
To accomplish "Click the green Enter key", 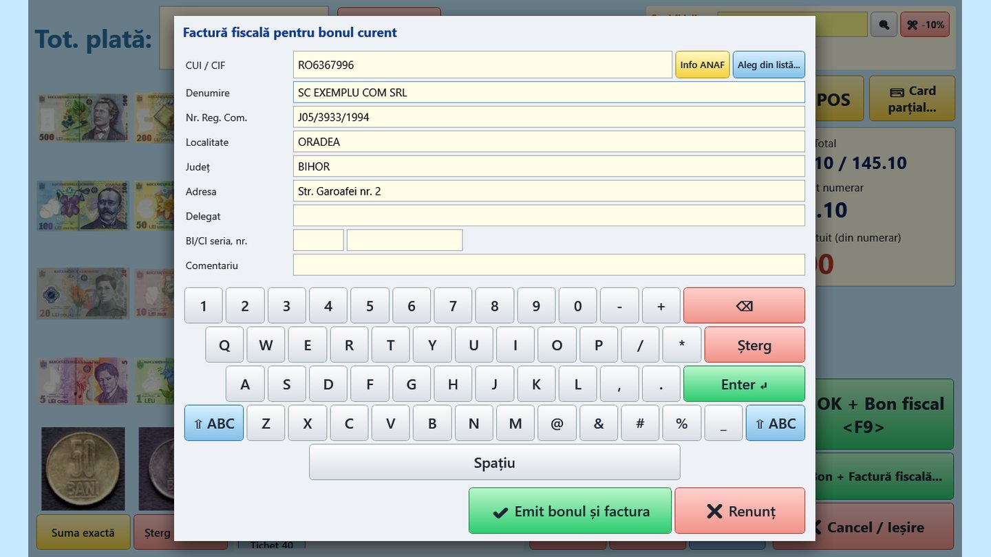I will (x=744, y=384).
